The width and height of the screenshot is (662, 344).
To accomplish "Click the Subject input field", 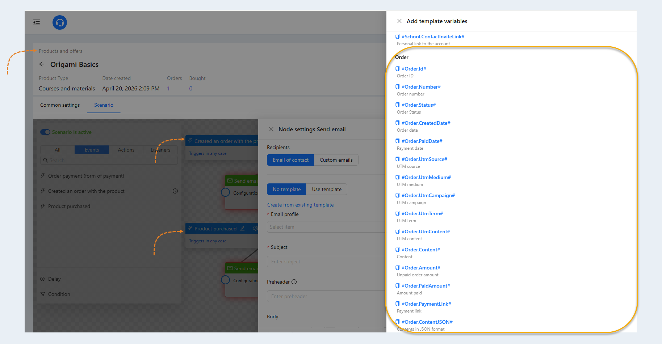I will (x=326, y=262).
